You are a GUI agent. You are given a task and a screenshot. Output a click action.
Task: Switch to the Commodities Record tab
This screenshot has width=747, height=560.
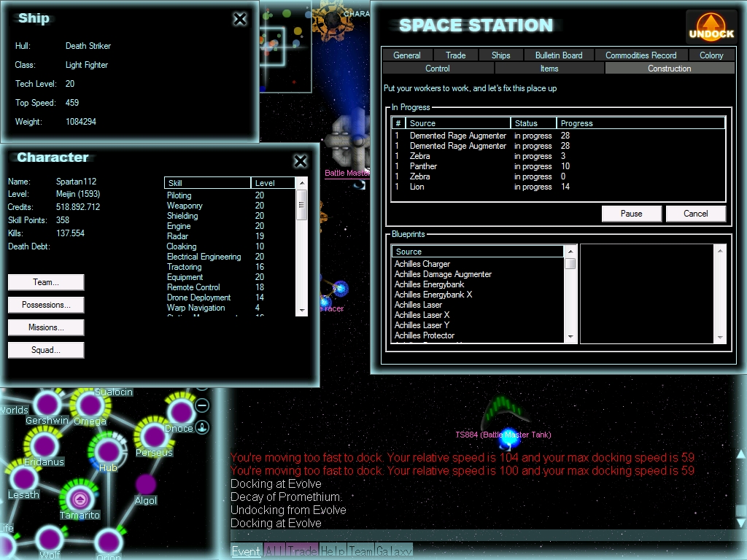pyautogui.click(x=640, y=55)
